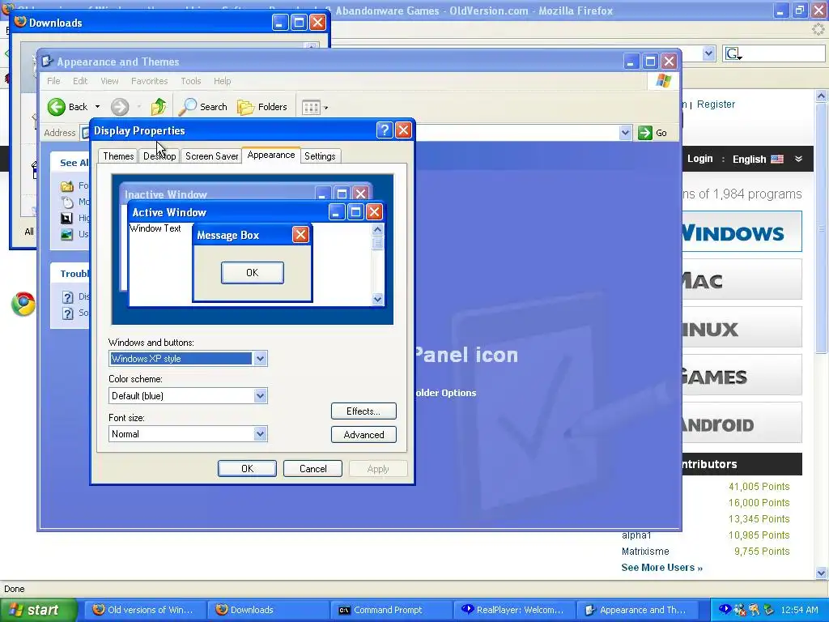Screen dimensions: 829x622
Task: Open the Android category banner
Action: 742,423
